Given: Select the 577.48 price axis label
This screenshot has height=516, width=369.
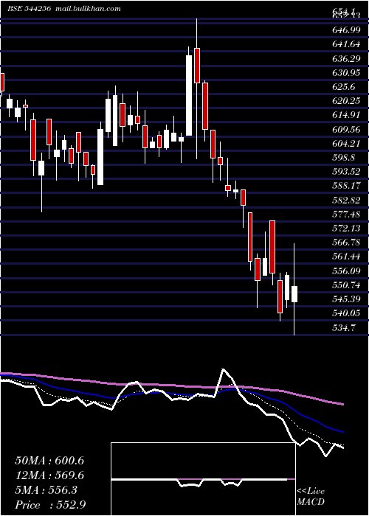Looking at the screenshot, I should pos(345,215).
